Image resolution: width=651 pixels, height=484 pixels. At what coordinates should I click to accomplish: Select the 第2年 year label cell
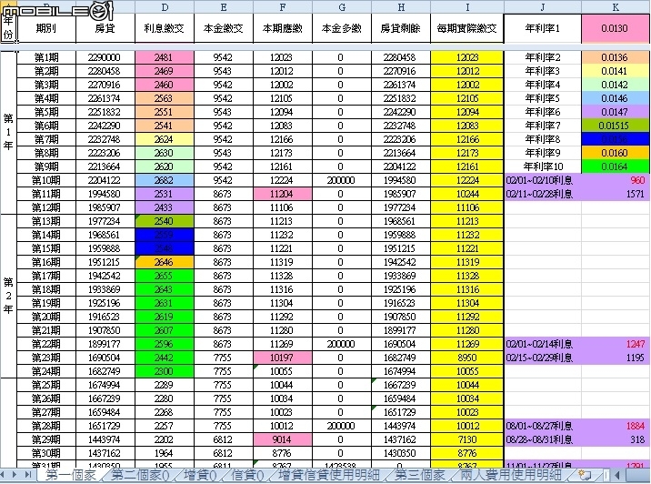8,297
